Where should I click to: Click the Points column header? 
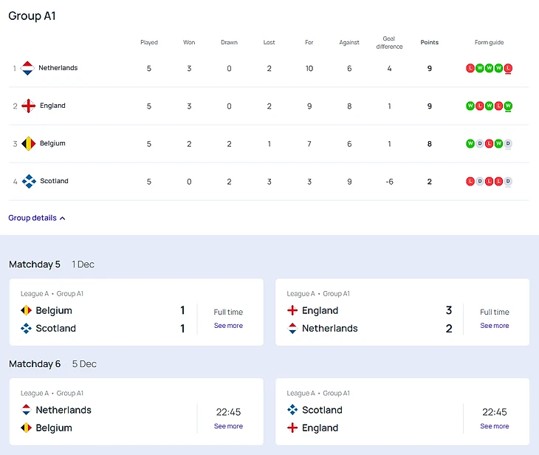coord(429,43)
